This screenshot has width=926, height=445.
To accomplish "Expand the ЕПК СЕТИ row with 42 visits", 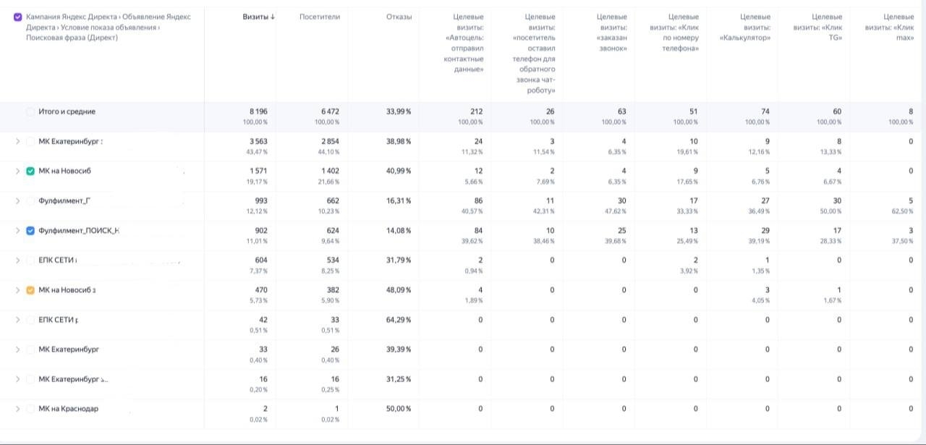I will 17,320.
